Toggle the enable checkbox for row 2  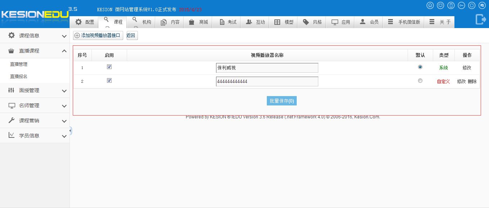[x=109, y=81]
